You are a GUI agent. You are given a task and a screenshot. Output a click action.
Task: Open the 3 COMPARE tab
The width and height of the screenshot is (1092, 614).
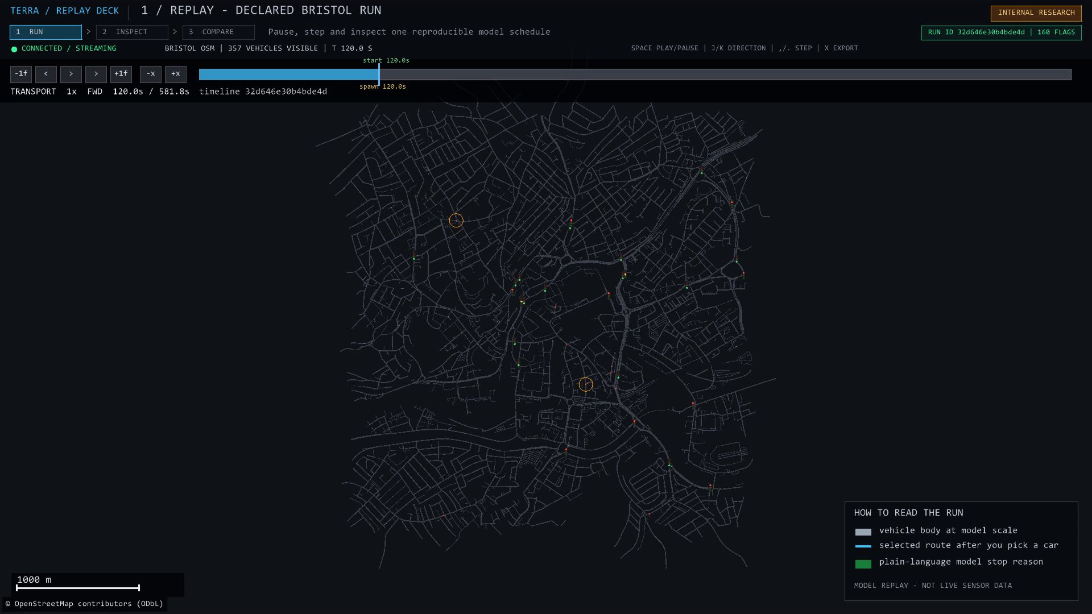(218, 32)
